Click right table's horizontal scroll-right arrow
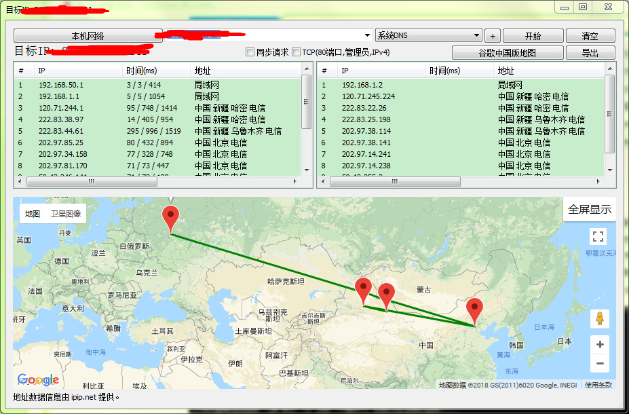 (x=598, y=182)
